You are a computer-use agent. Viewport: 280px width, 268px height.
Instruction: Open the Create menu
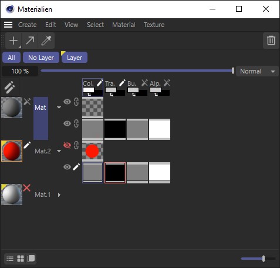tap(28, 25)
